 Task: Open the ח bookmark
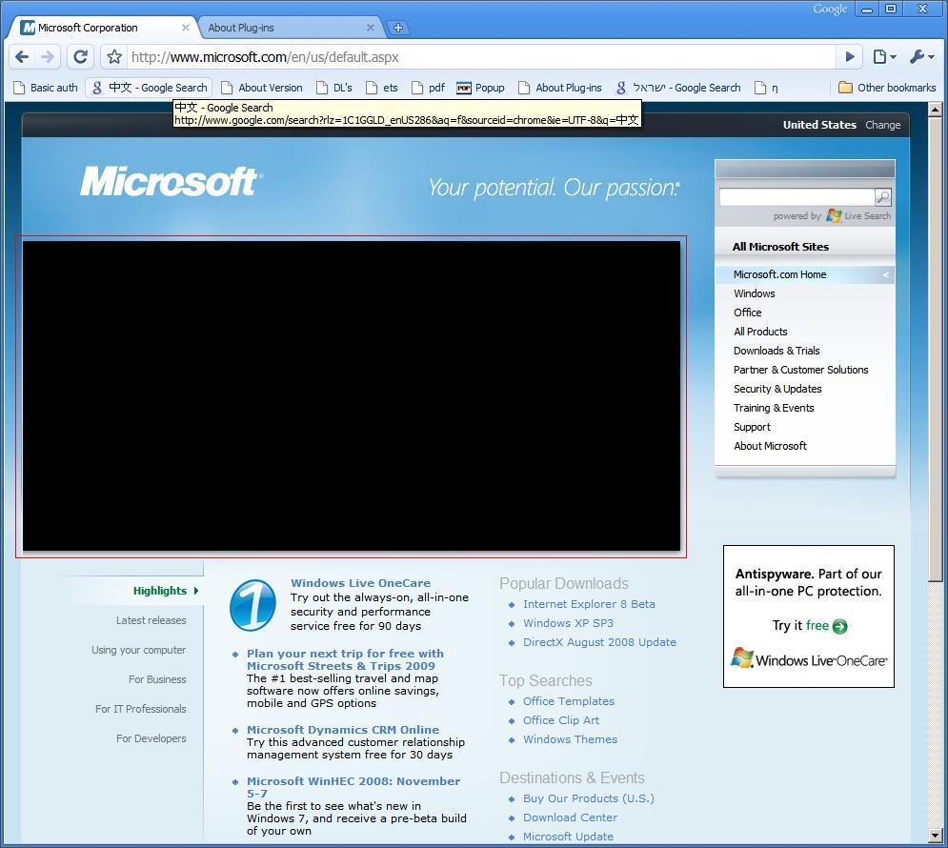tap(767, 88)
